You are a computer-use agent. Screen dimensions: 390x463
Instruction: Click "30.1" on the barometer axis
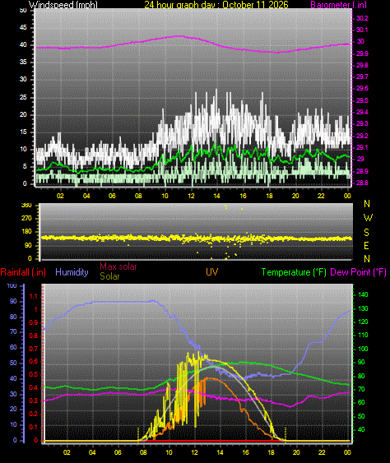coord(362,30)
